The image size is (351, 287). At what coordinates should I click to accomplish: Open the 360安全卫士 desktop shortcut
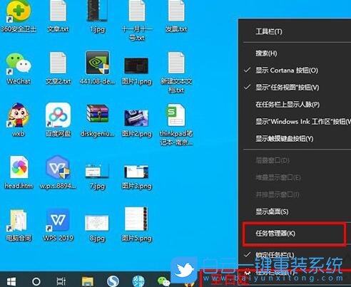tap(19, 16)
